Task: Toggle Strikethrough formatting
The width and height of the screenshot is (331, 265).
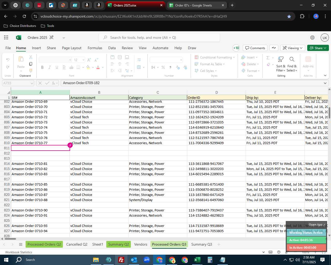Action: 71,67
